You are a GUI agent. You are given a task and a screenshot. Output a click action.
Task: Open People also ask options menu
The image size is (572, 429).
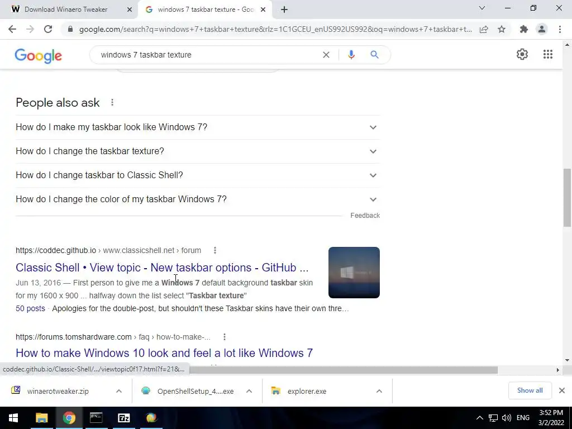[x=112, y=103]
